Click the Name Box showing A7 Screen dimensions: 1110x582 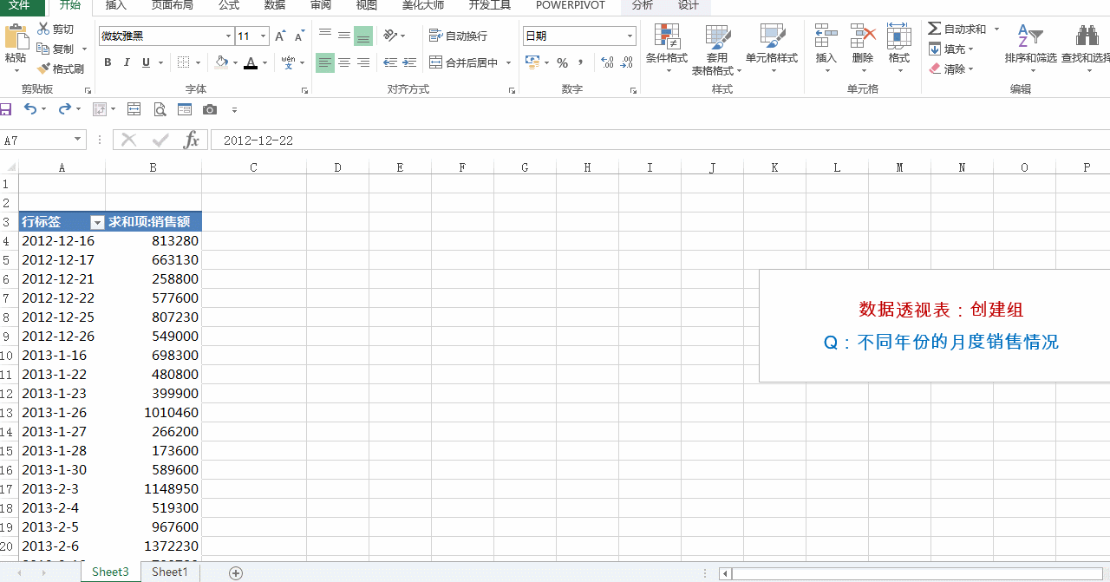point(43,140)
